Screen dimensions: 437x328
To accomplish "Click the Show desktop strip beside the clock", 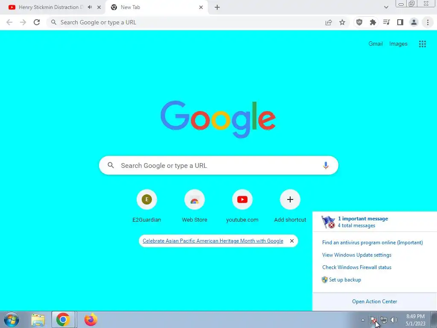I will [434, 319].
